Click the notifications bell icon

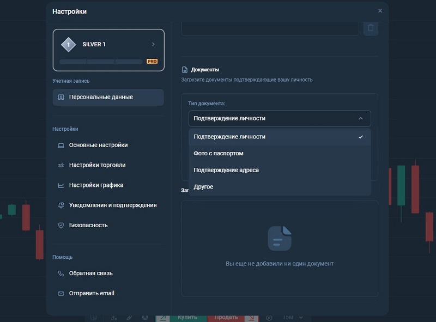[61, 205]
